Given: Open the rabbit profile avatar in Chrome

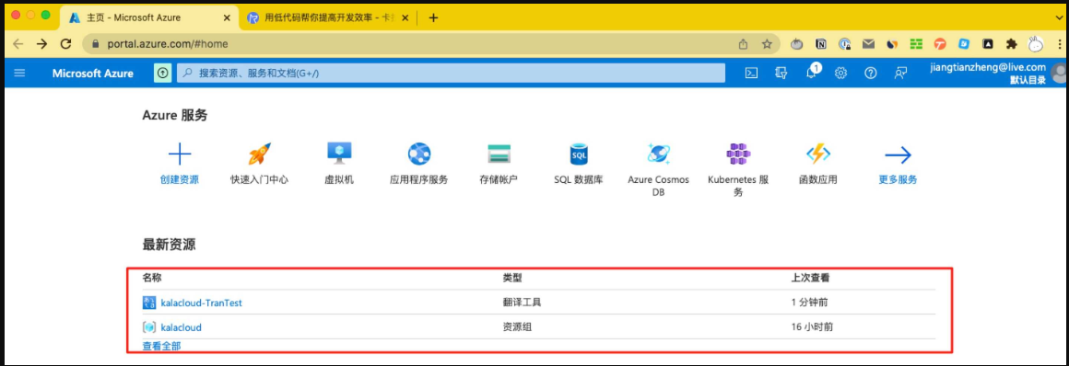Looking at the screenshot, I should click(1036, 43).
